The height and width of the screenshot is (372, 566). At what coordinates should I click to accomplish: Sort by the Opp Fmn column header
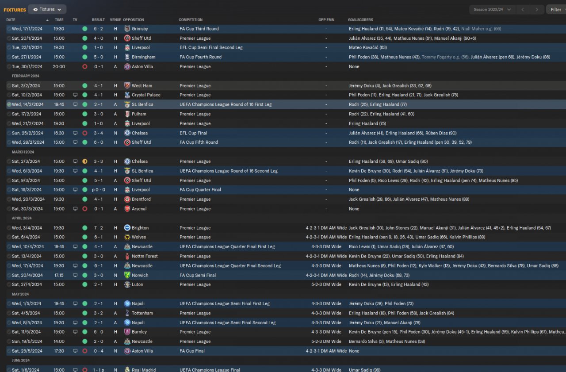pos(326,20)
